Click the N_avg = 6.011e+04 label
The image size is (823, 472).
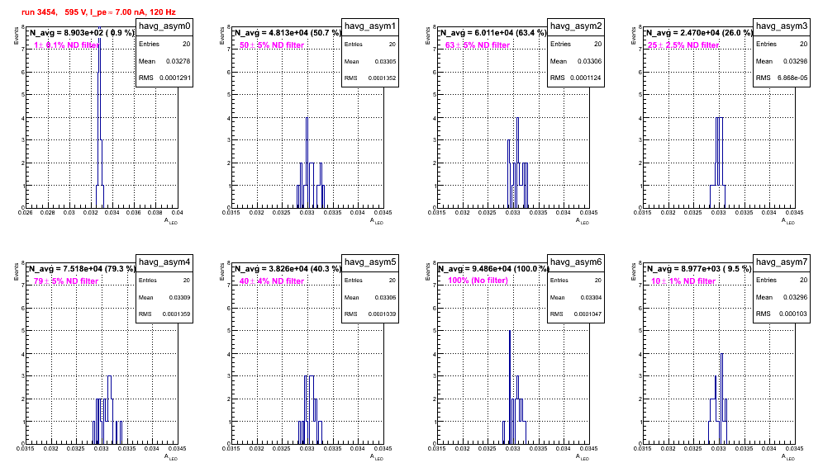coord(492,33)
